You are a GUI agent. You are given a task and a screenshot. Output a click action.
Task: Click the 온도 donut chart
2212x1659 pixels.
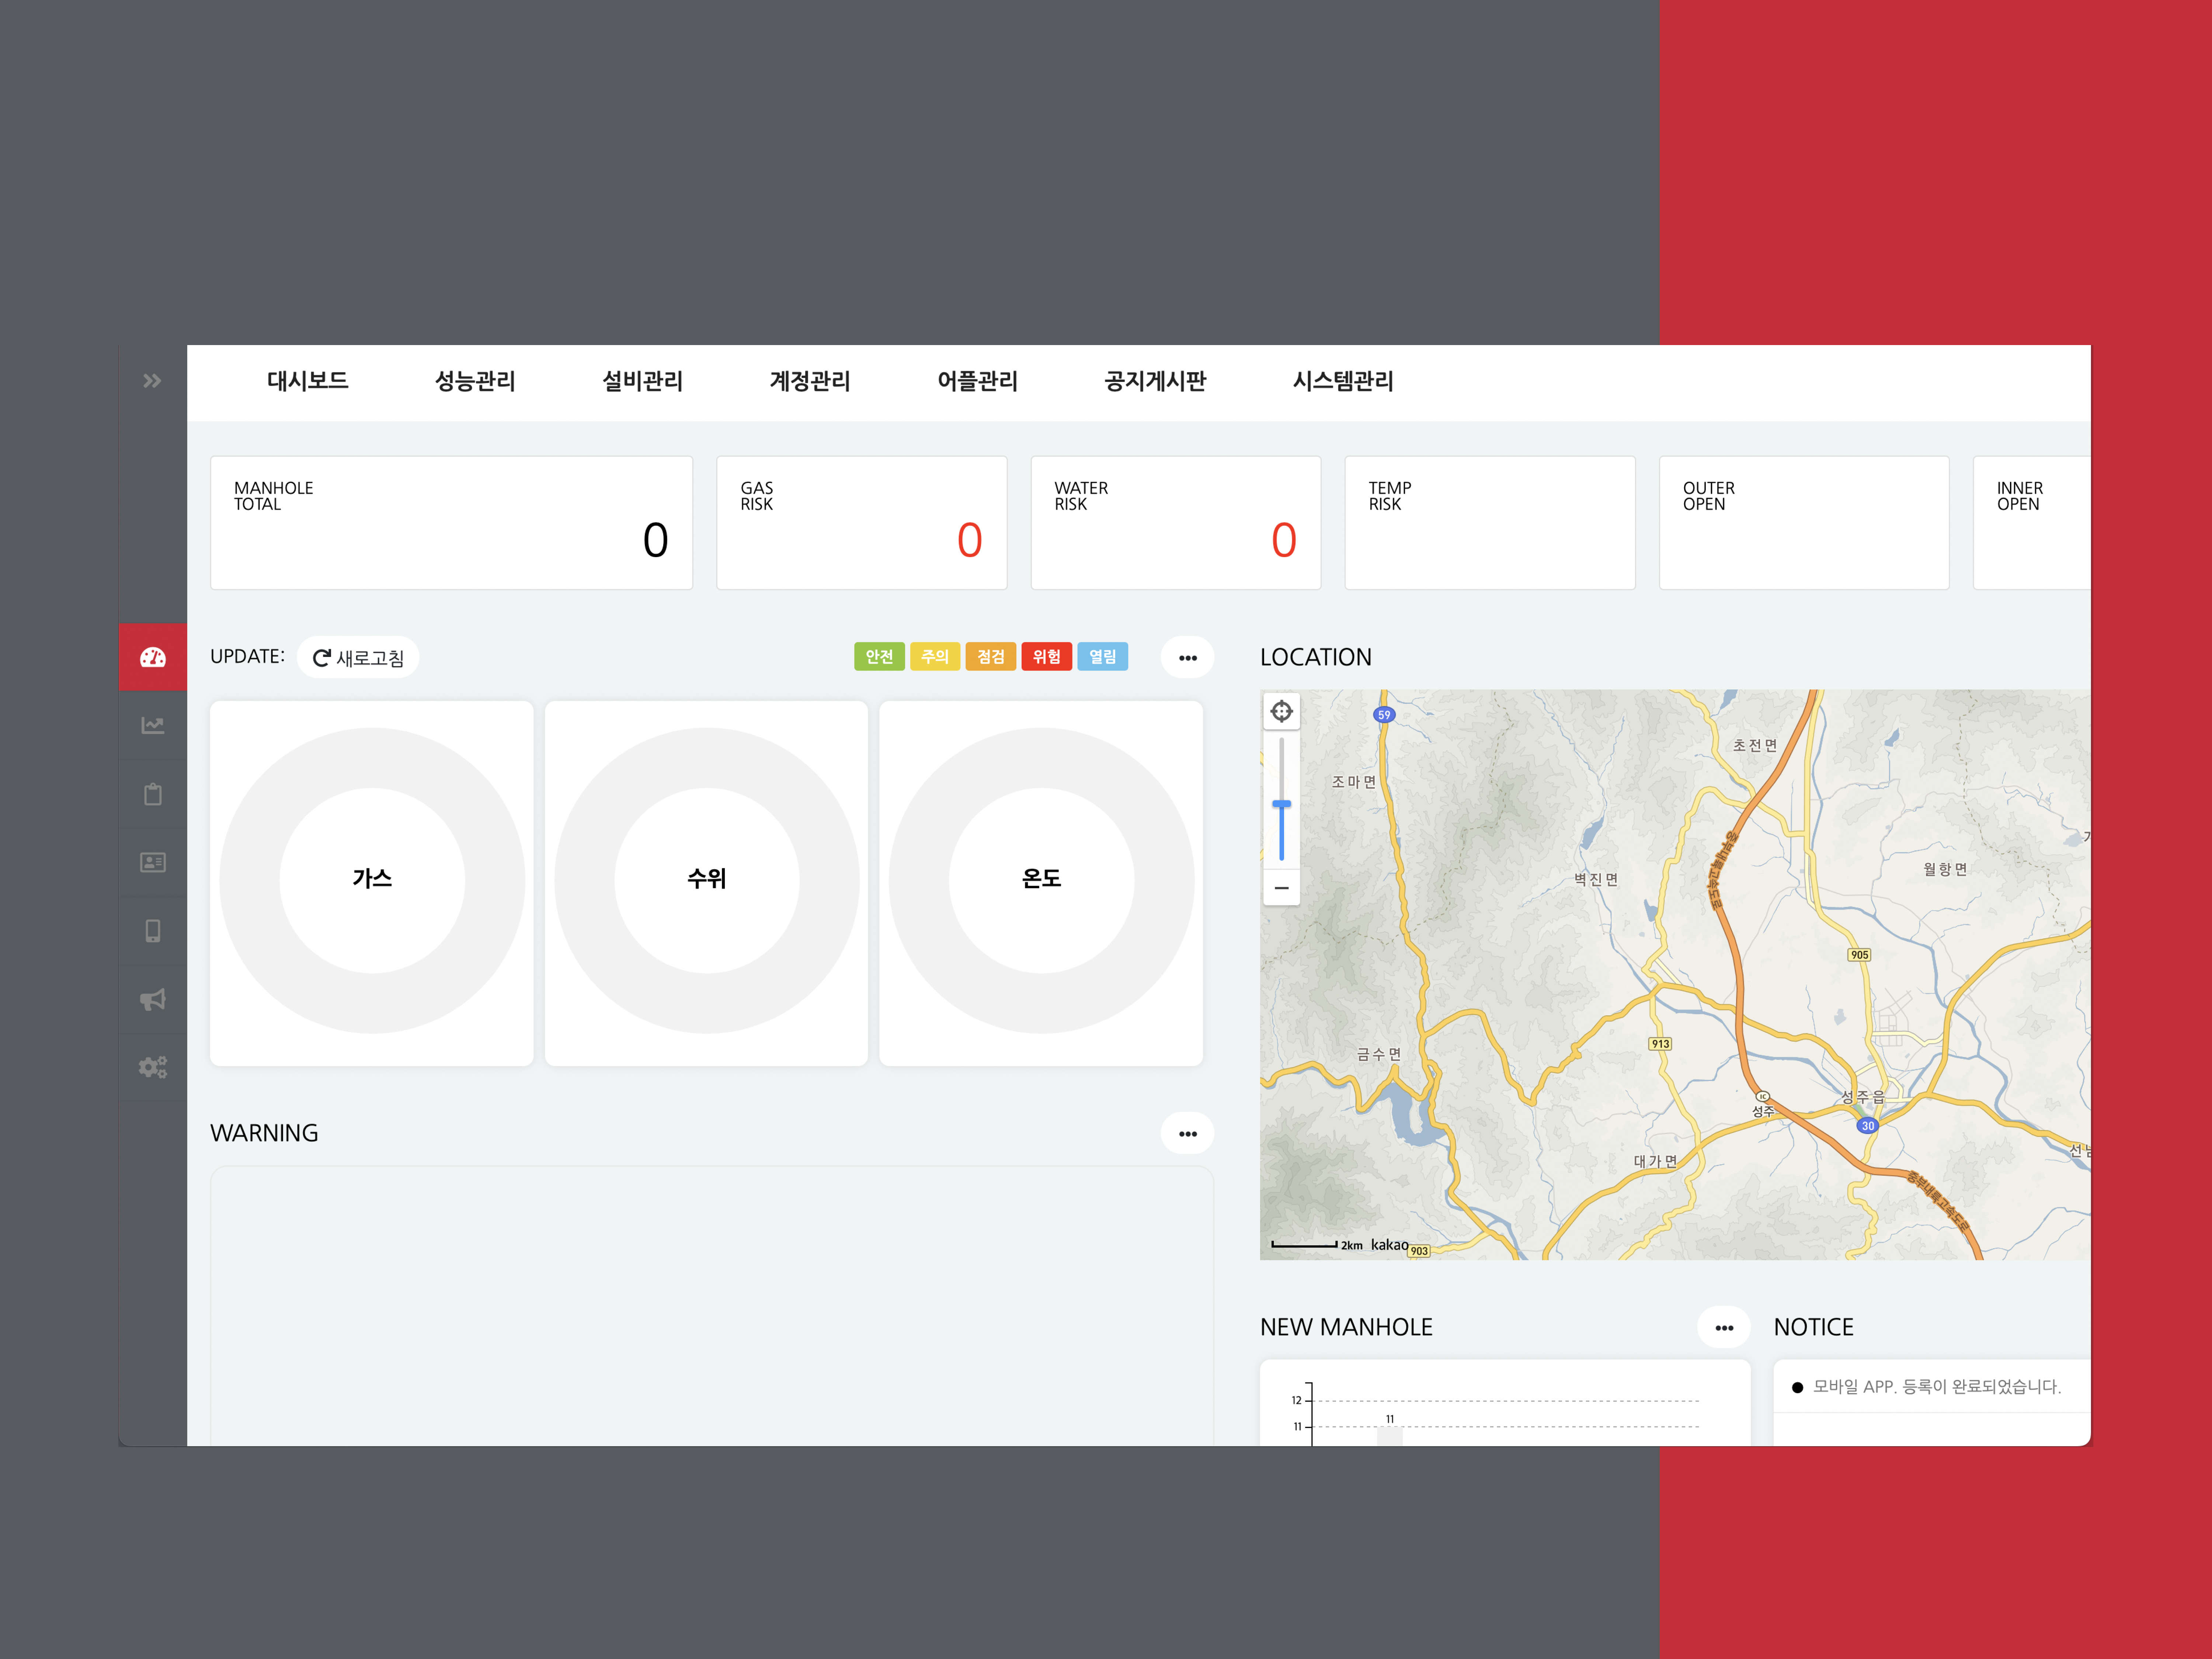pos(1041,880)
